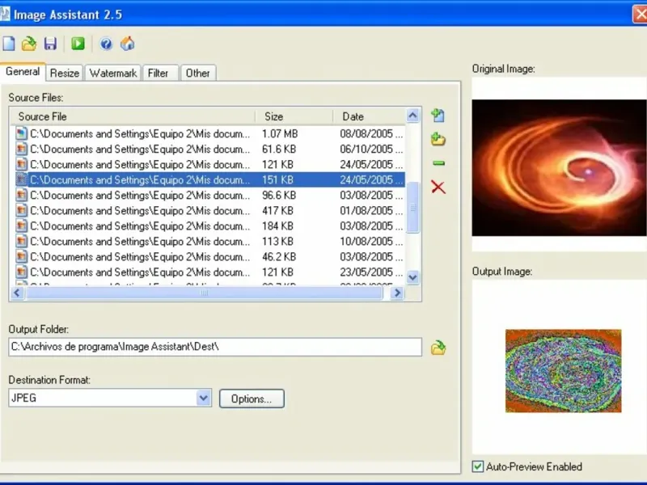
Task: Click the New project icon in toolbar
Action: click(x=9, y=44)
